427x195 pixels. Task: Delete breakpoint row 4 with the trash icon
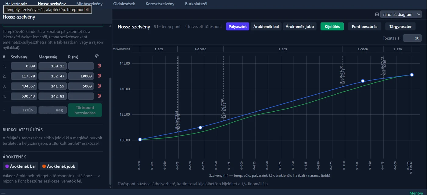point(99,96)
